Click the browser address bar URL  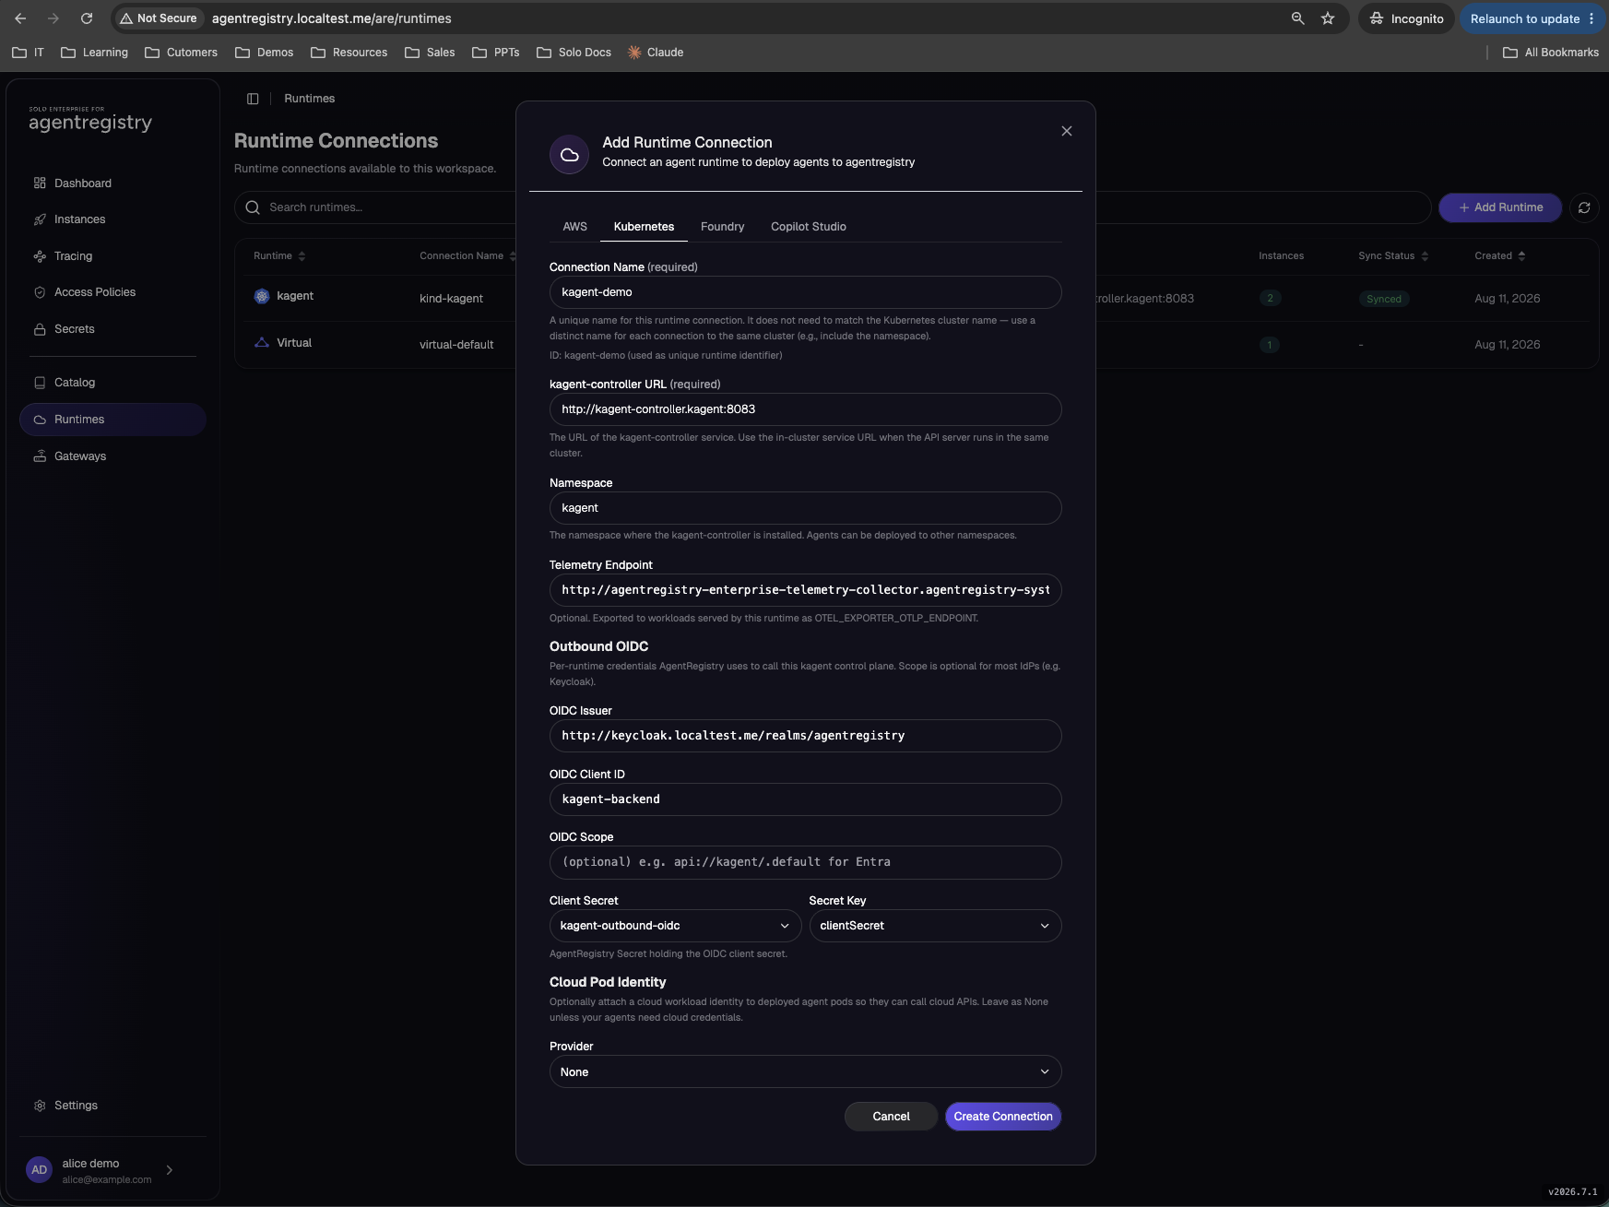(332, 18)
